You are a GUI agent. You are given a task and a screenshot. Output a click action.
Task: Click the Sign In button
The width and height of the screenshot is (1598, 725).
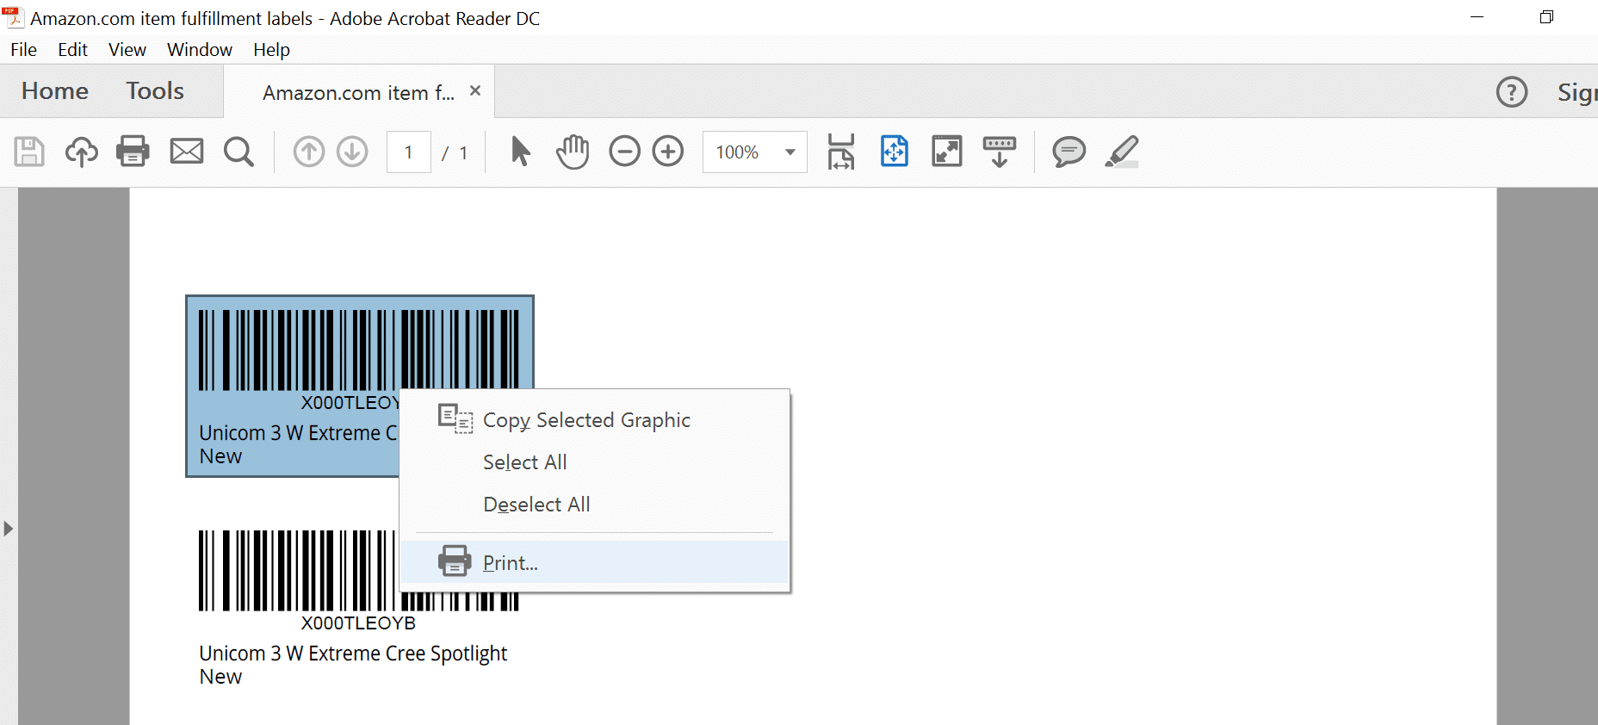(x=1577, y=92)
